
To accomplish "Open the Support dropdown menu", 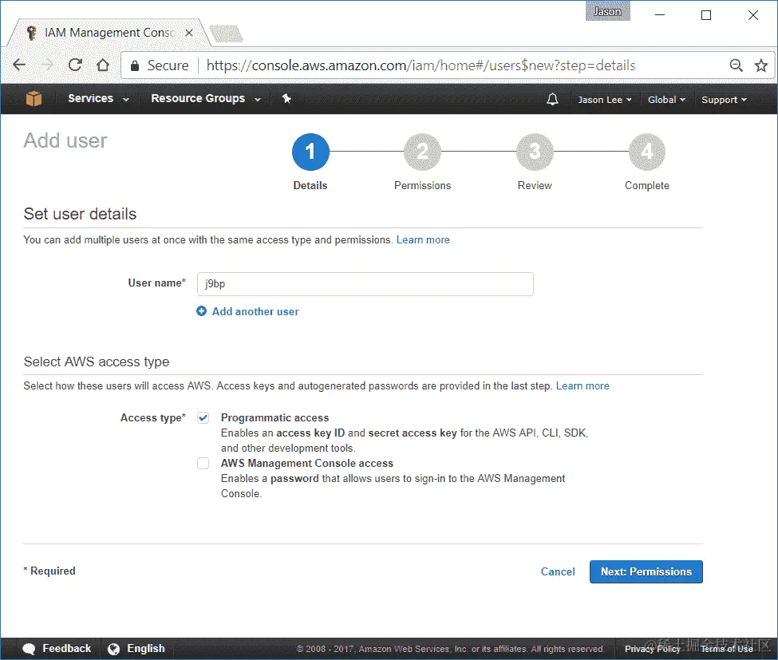I will 724,100.
